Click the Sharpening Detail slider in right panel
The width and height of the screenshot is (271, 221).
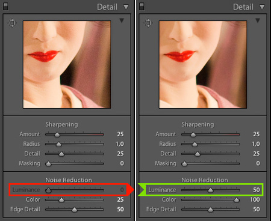[x=211, y=154]
